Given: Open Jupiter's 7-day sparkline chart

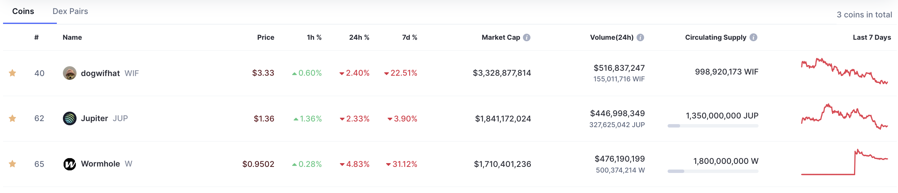Looking at the screenshot, I should click(x=845, y=117).
